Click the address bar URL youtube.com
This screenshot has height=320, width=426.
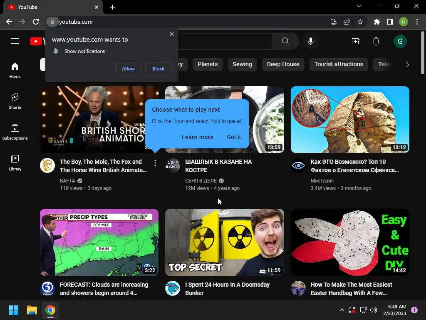point(76,22)
